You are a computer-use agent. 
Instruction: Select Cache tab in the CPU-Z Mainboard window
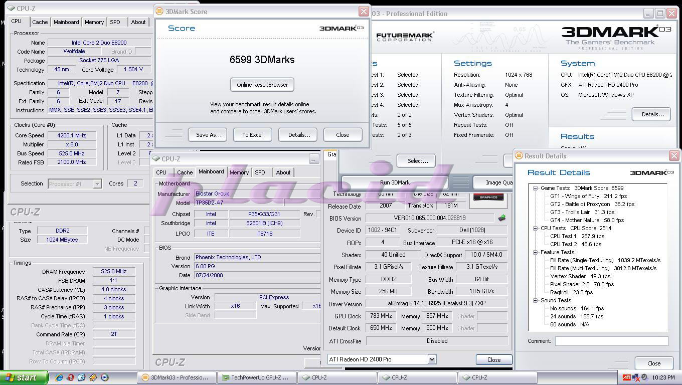185,172
